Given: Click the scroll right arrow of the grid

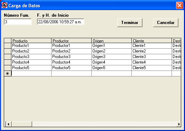Looking at the screenshot, I should click(x=179, y=124).
